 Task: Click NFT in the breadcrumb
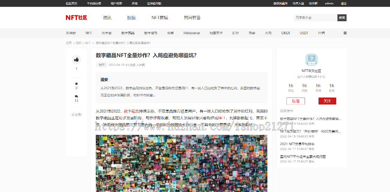88,43
